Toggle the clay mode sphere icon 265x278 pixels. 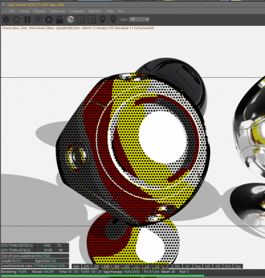click(x=70, y=19)
